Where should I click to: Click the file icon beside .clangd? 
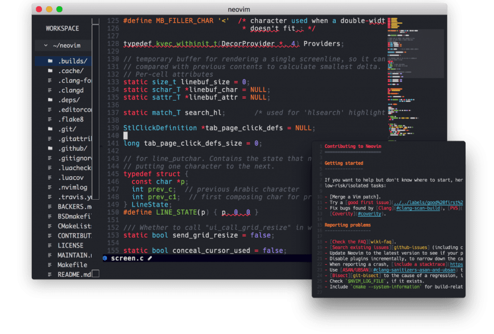coord(50,90)
